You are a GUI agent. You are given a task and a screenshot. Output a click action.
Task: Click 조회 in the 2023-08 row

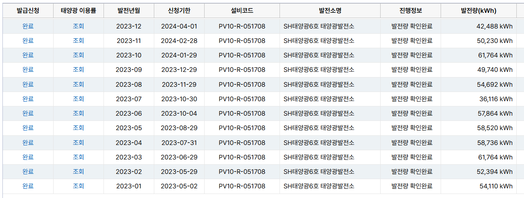(78, 84)
